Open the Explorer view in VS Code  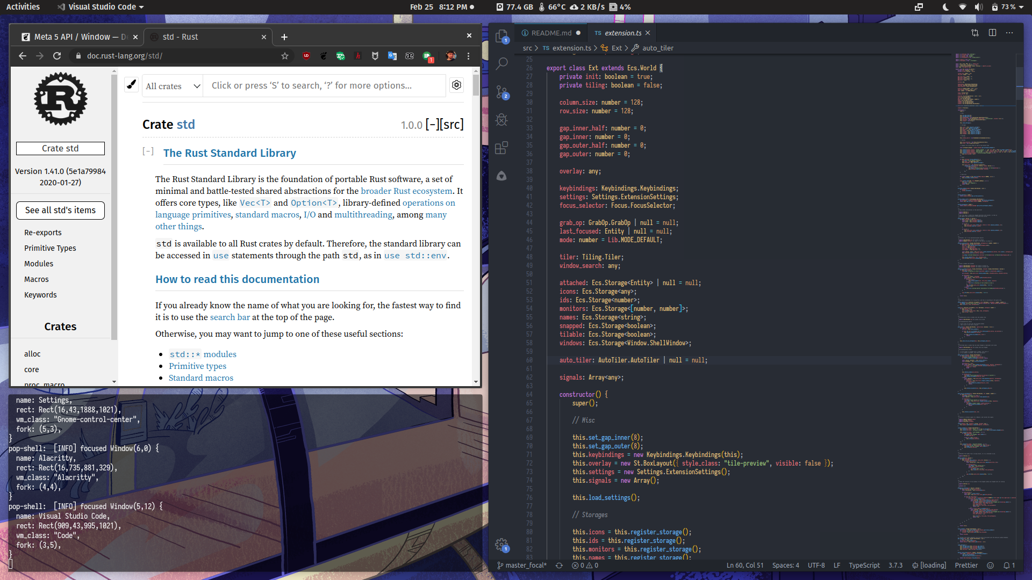[x=501, y=37]
